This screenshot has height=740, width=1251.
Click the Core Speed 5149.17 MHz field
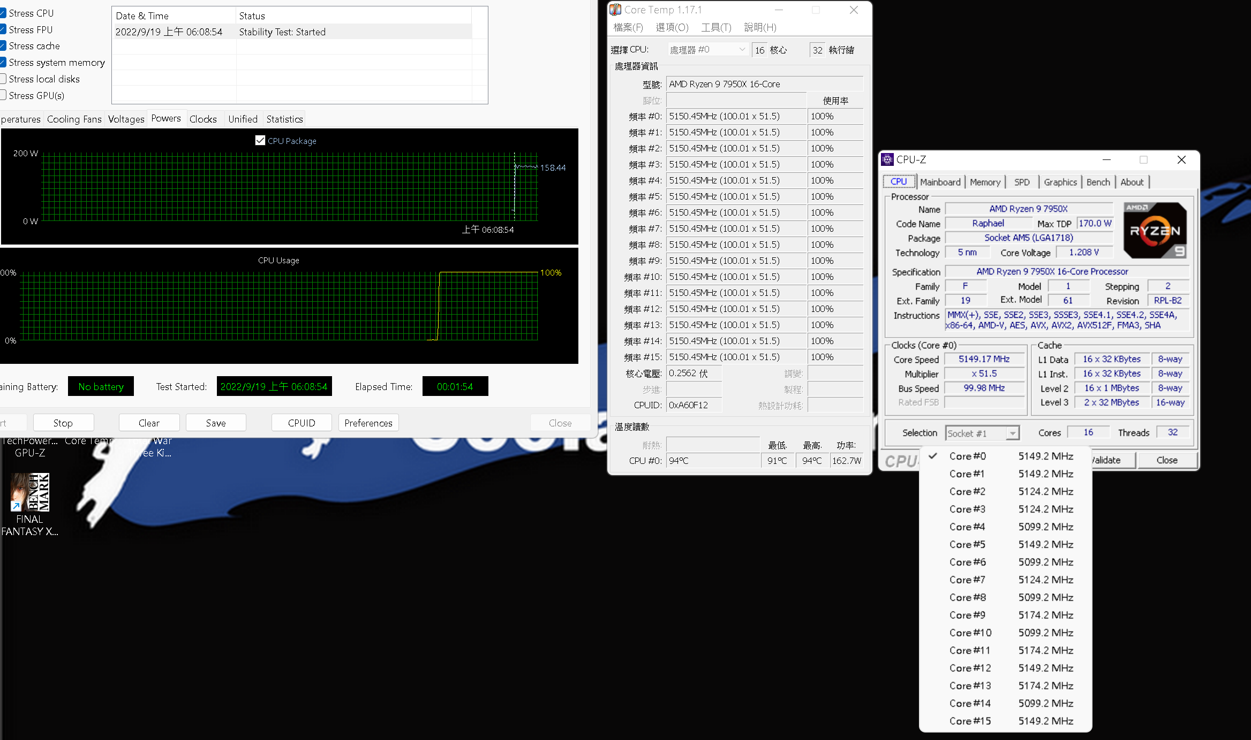tap(984, 359)
